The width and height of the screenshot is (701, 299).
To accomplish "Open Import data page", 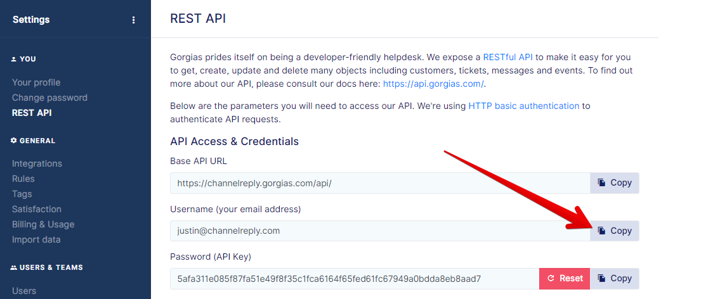I will [x=36, y=239].
